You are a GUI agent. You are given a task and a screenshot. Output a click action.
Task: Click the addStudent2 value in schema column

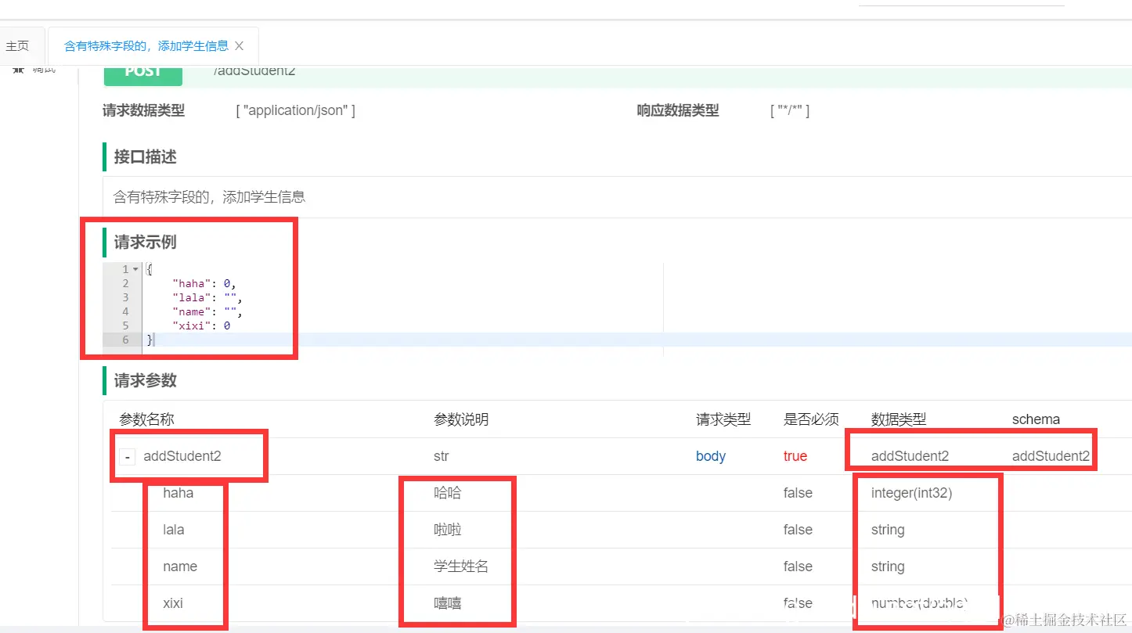tap(1051, 456)
